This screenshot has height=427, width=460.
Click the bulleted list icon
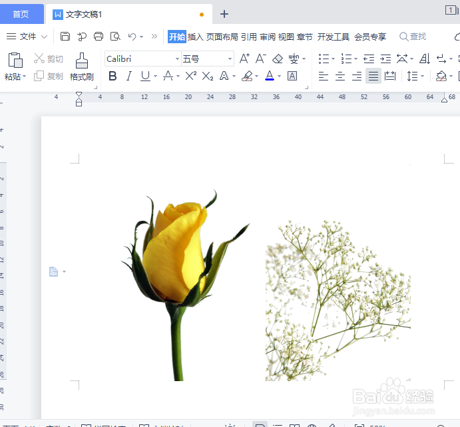324,59
